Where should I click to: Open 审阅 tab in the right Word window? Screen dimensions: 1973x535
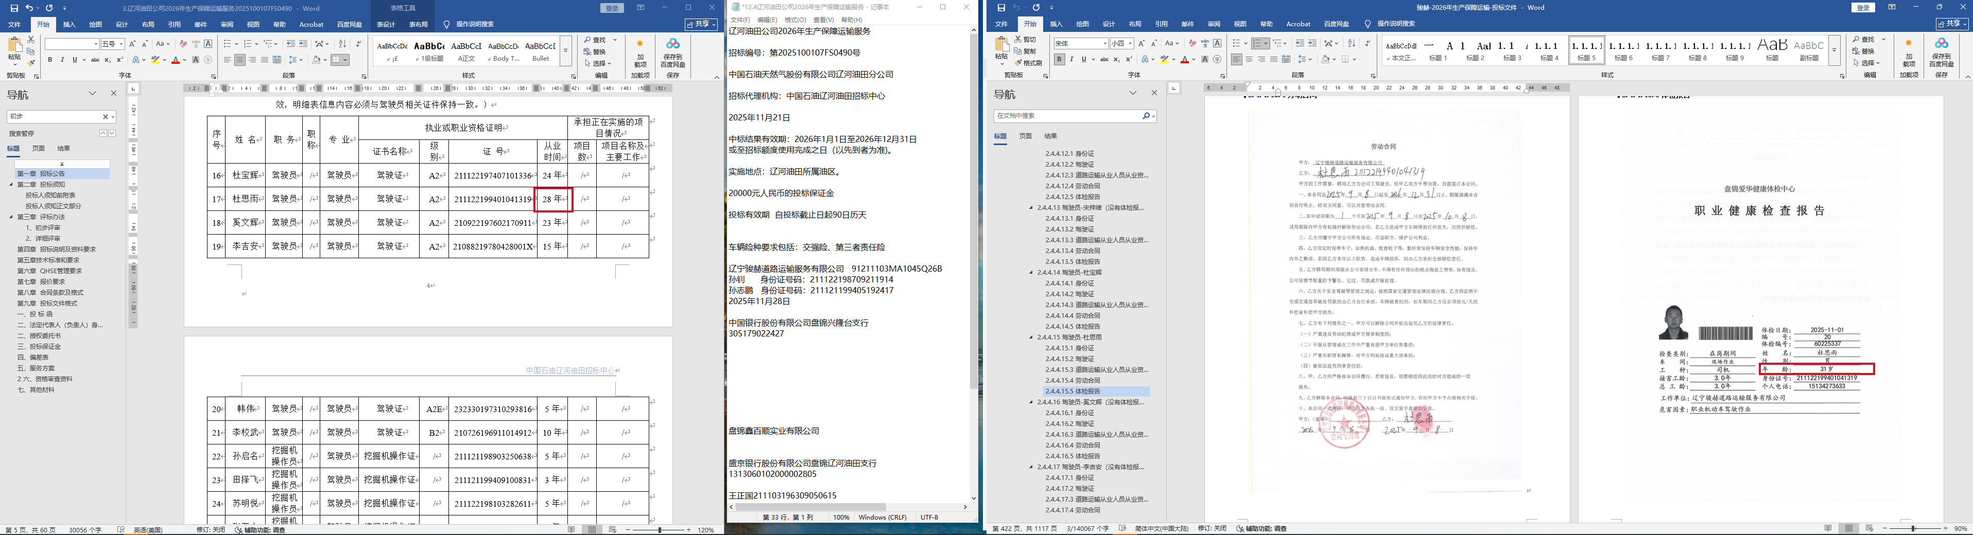pos(1213,25)
